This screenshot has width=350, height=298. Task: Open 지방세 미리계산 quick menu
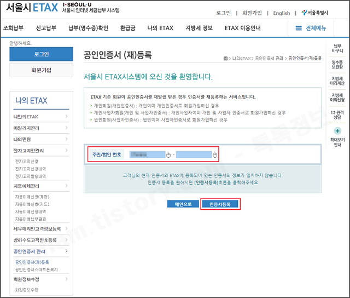coord(337,81)
